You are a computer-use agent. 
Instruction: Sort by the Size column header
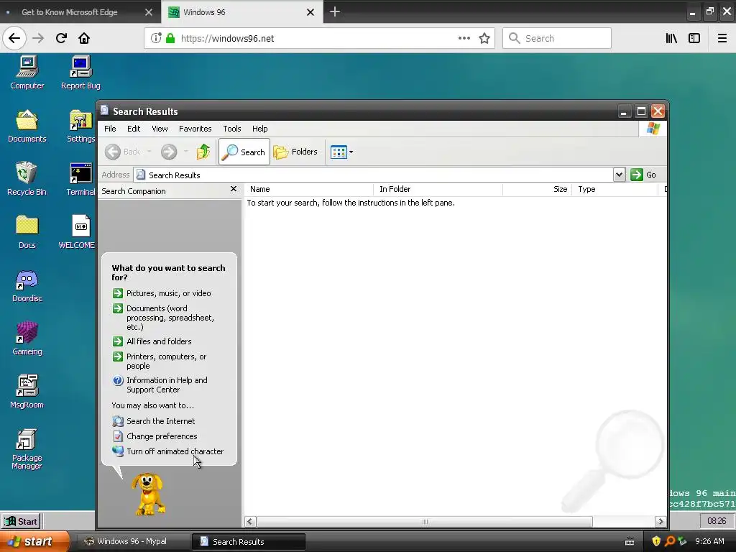click(x=538, y=189)
